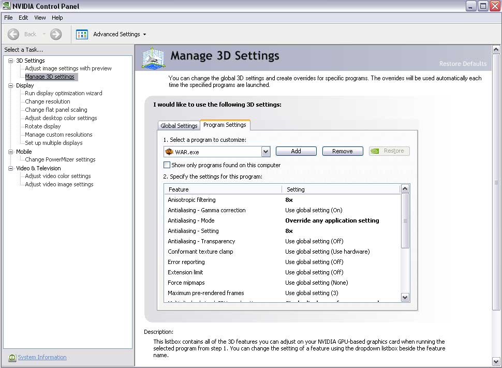Click the Forward arrow icon

click(x=56, y=34)
